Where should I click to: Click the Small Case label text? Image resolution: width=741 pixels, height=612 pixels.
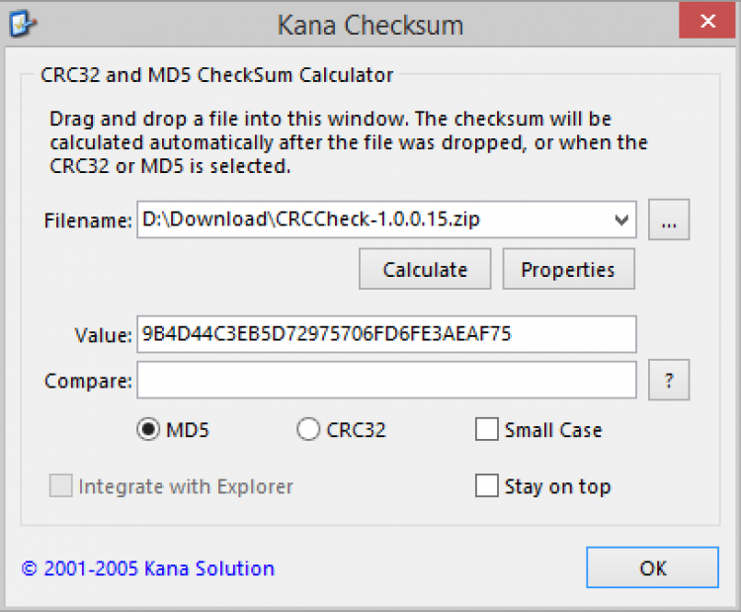(553, 430)
